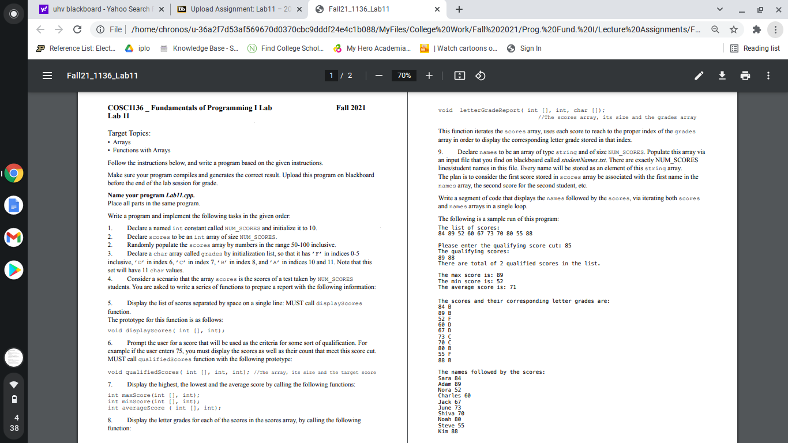Open Chrome three-dot menu

tap(775, 29)
